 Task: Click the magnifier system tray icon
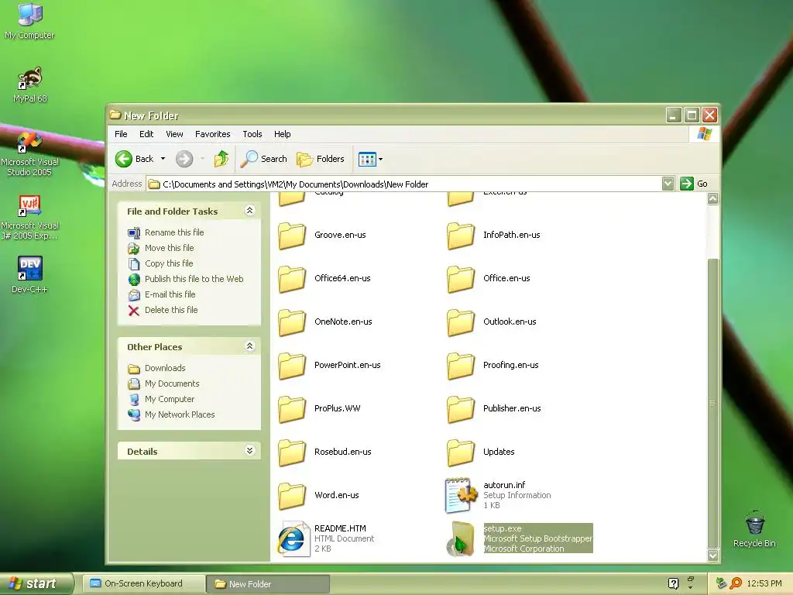tap(736, 583)
